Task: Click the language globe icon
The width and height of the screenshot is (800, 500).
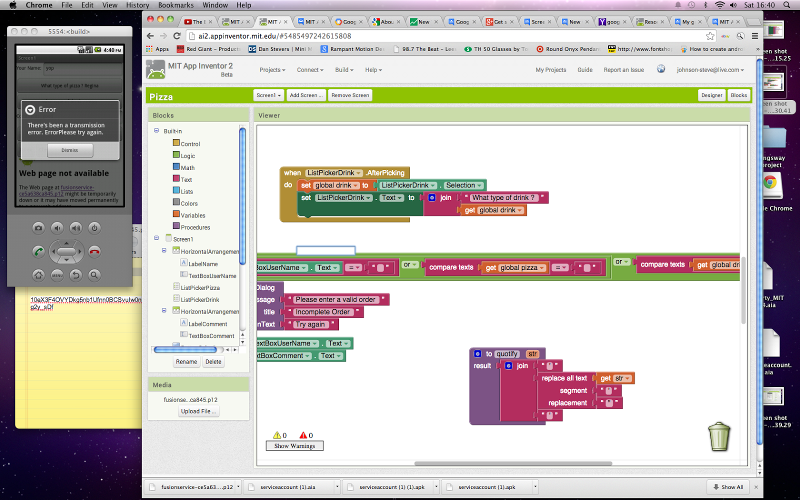Action: coord(661,69)
